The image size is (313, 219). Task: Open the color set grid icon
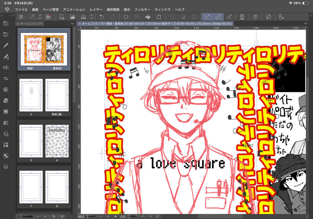6,100
